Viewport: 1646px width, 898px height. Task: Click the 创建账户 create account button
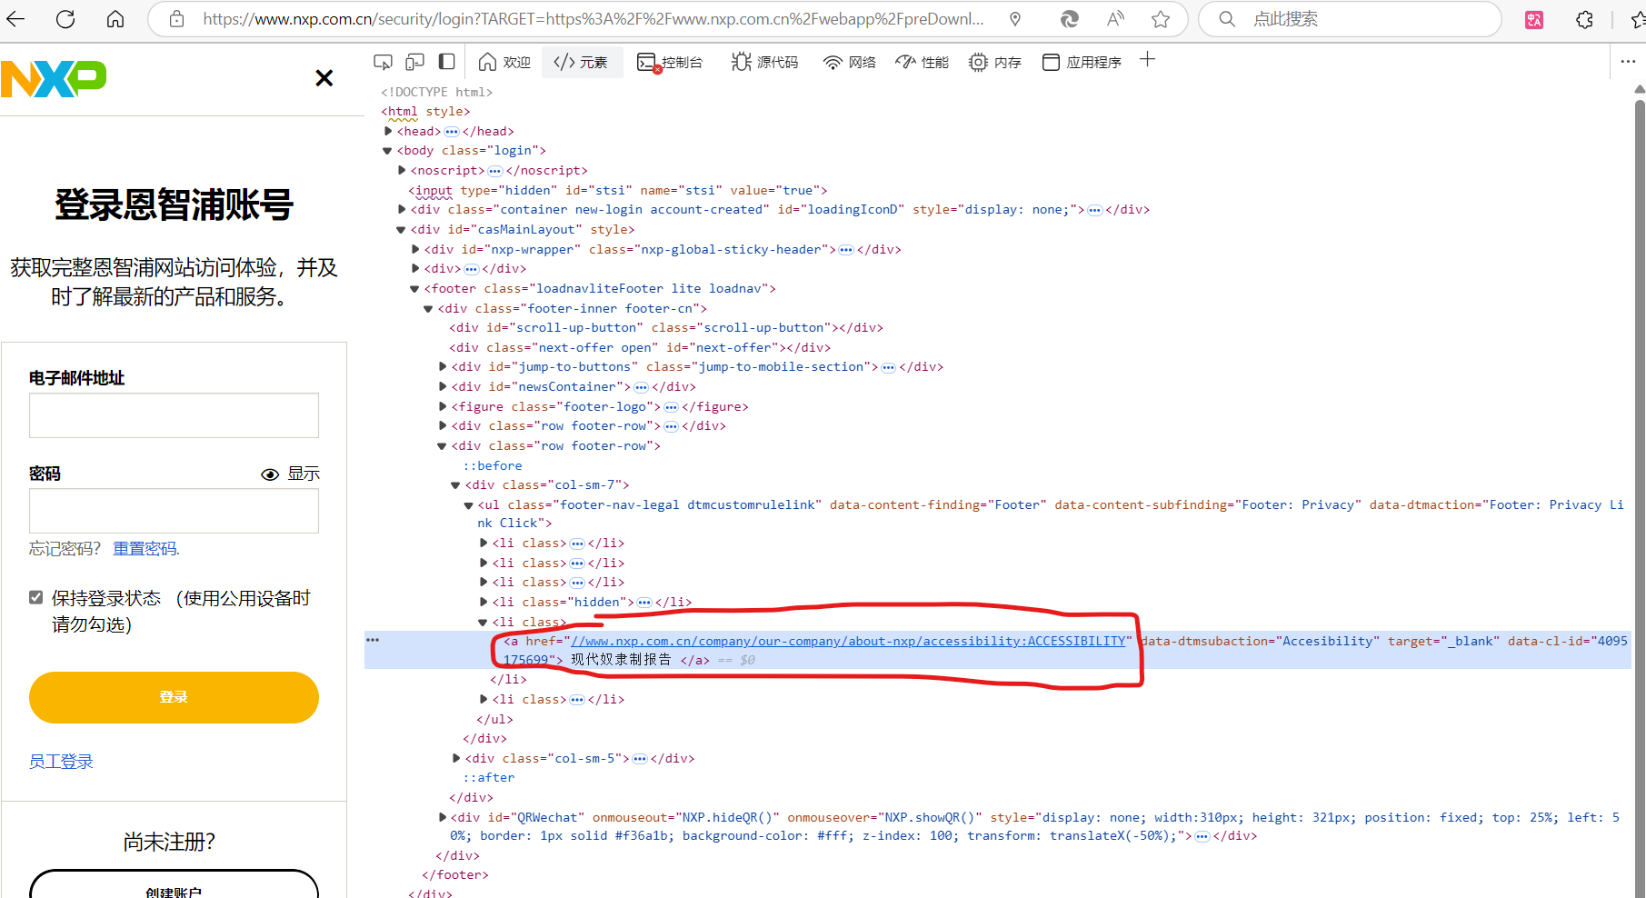click(174, 885)
